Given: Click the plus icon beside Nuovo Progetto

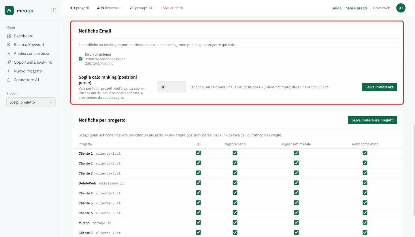Looking at the screenshot, I should point(9,71).
